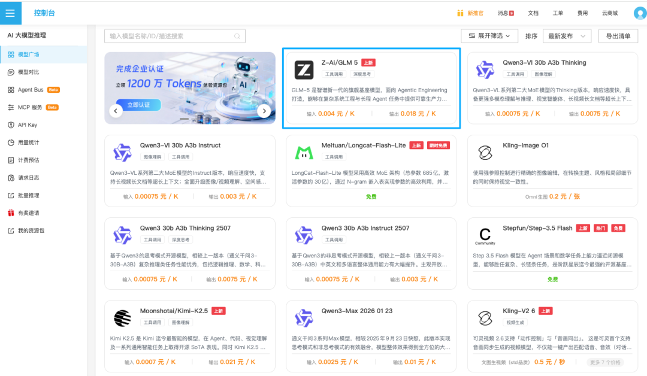The image size is (647, 376).
Task: Click the Kling-V2 6 logo
Action: [485, 319]
